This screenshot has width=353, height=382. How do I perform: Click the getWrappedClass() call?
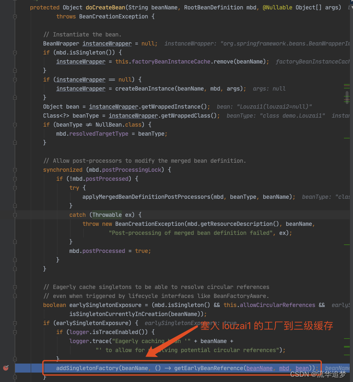(189, 116)
